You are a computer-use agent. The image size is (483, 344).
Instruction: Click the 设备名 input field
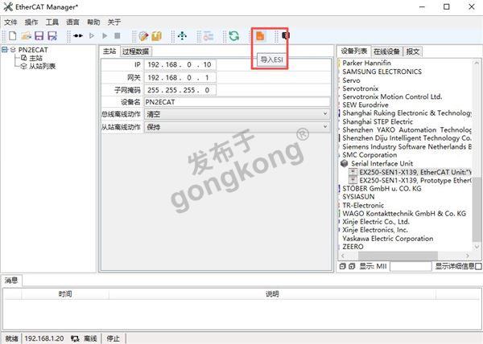tap(237, 102)
